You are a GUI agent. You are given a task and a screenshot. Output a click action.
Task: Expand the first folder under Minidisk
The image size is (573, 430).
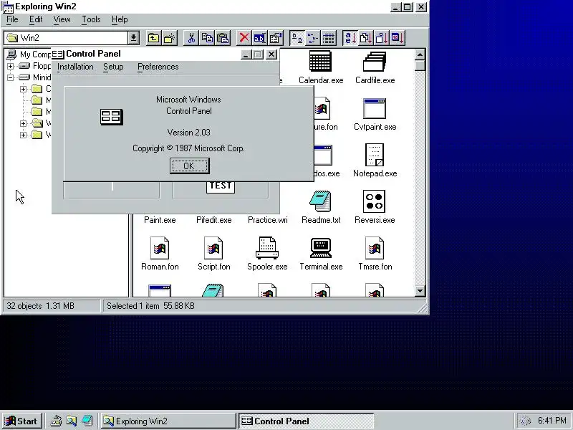click(23, 89)
